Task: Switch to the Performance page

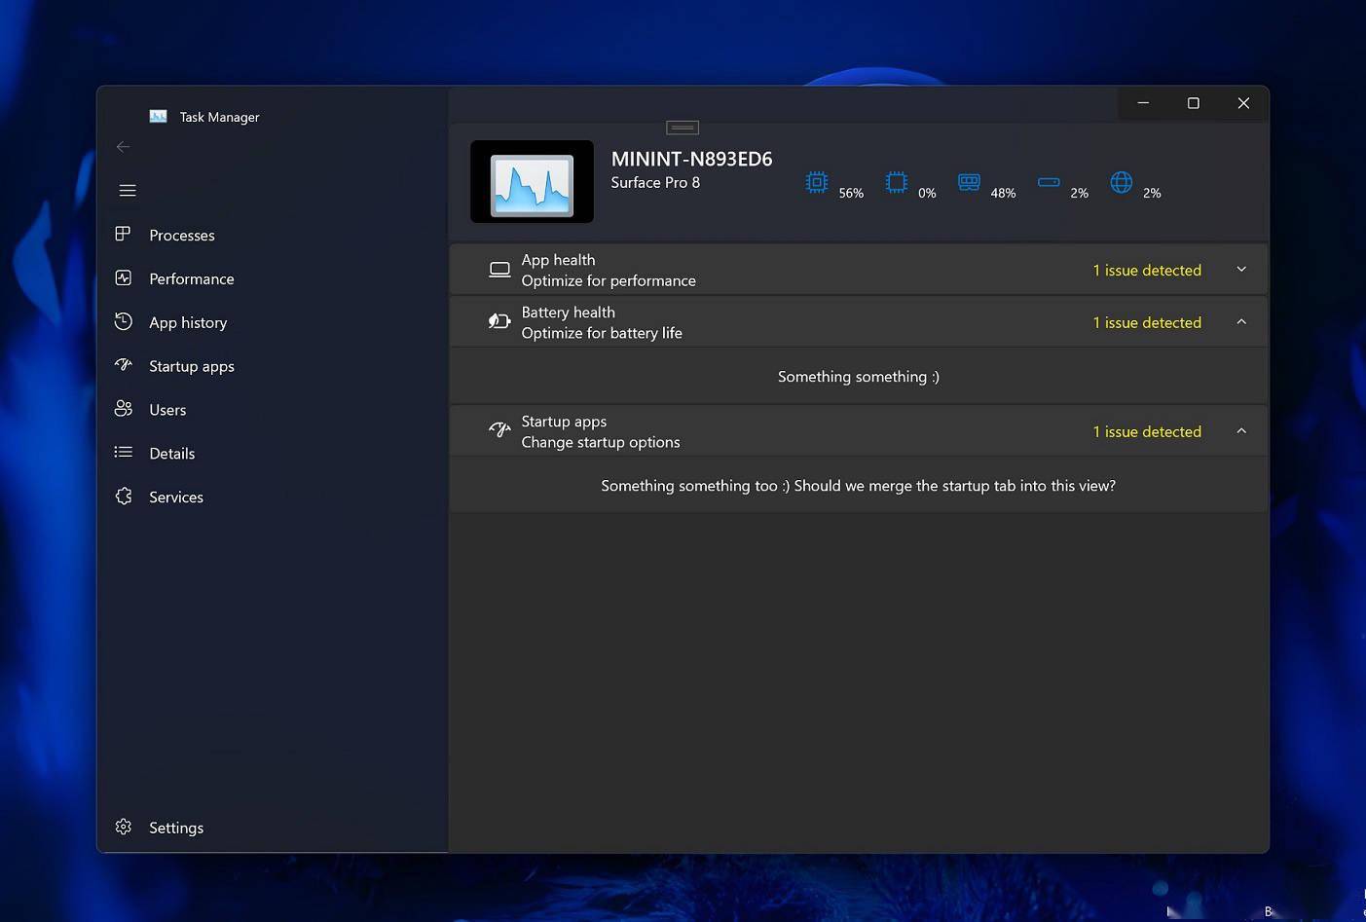Action: point(191,278)
